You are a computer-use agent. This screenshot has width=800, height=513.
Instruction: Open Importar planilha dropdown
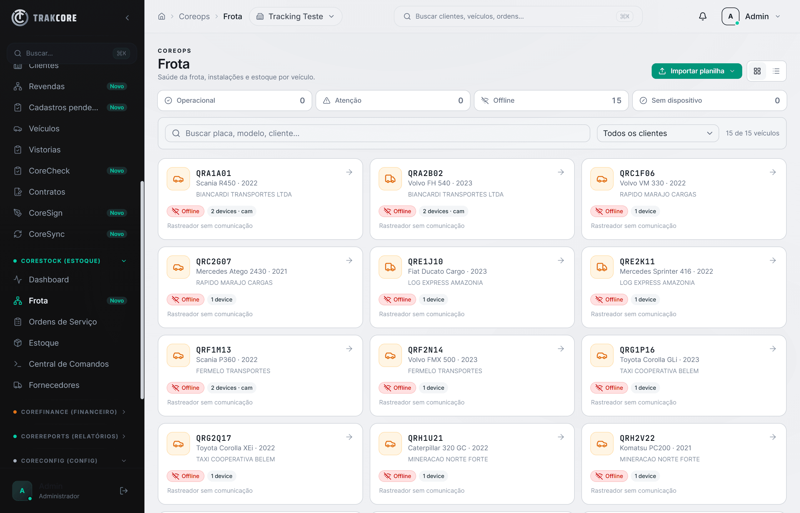[697, 71]
